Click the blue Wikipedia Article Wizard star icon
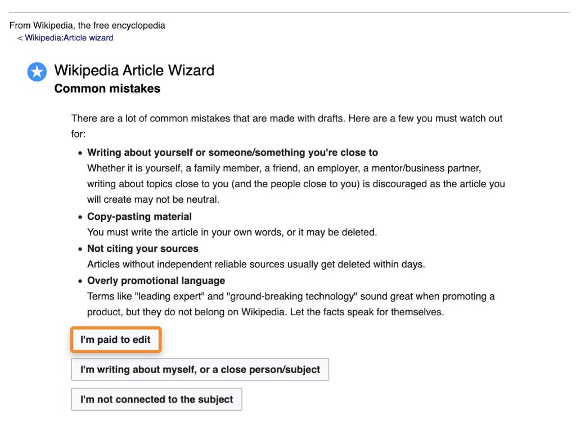The image size is (576, 427). (37, 72)
